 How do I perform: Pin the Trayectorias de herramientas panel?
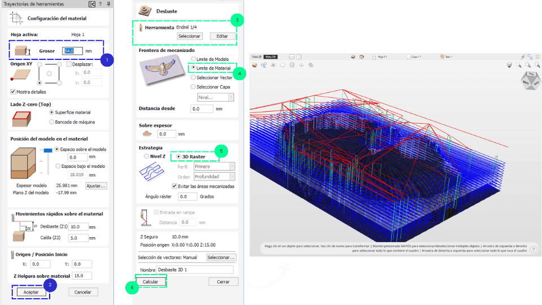(107, 4)
